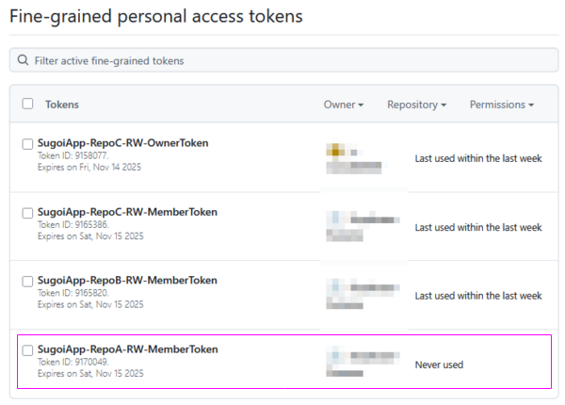
Task: Open the Permissions filter dropdown
Action: [x=502, y=105]
